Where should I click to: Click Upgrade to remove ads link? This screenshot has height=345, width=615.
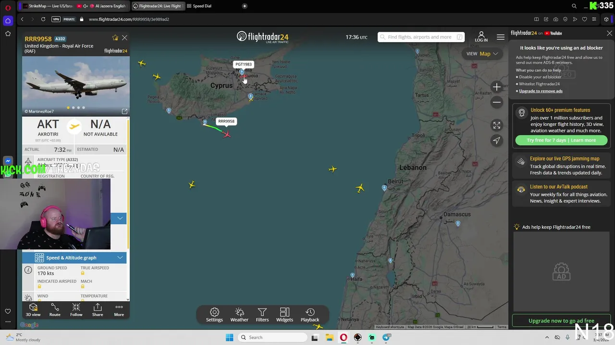541,91
